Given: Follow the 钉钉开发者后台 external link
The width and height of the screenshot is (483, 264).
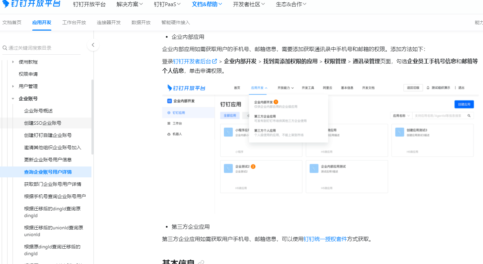Looking at the screenshot, I should click(195, 61).
